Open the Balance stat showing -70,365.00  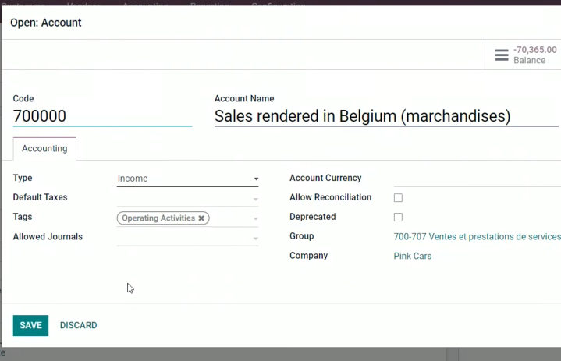(x=523, y=55)
